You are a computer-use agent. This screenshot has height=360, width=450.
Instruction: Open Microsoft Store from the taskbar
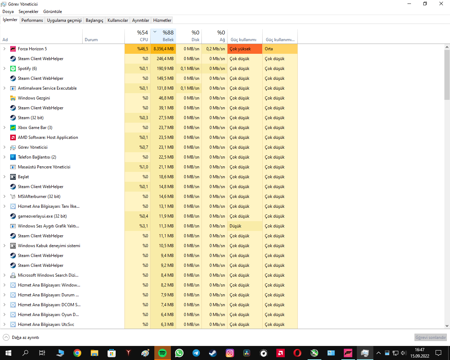coord(111,353)
